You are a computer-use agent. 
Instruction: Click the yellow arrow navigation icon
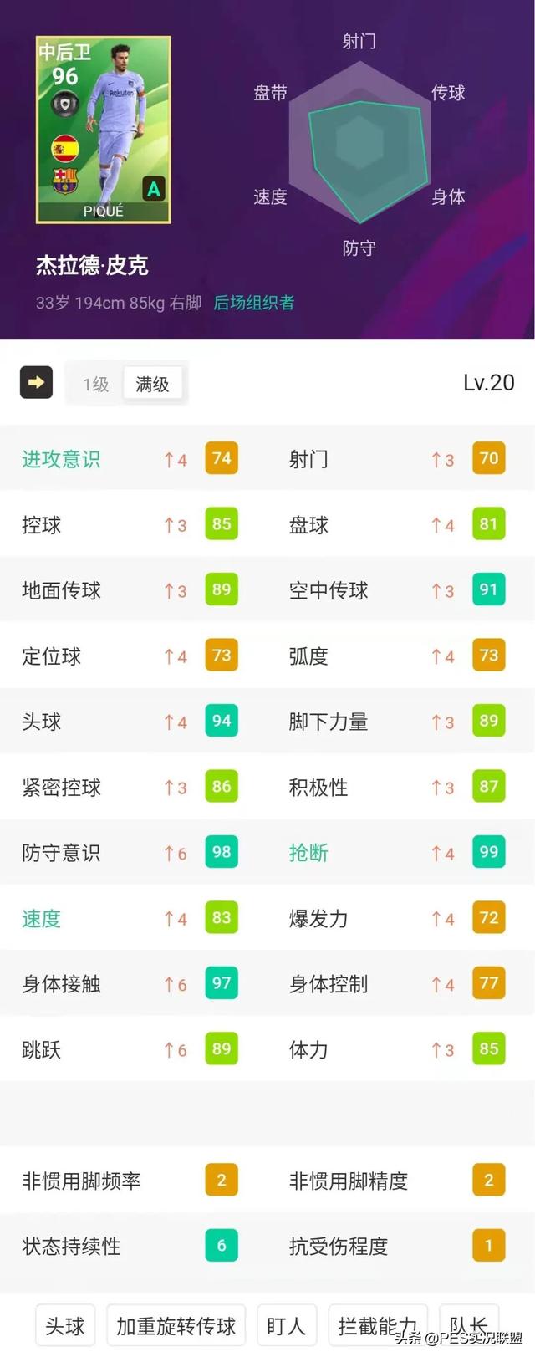[36, 382]
